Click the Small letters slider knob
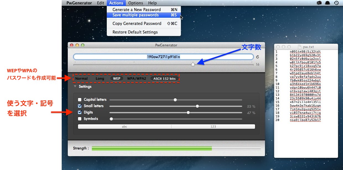 (x=197, y=106)
